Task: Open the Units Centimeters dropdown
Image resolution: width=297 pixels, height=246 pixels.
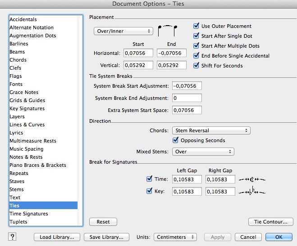Action: click(x=175, y=237)
